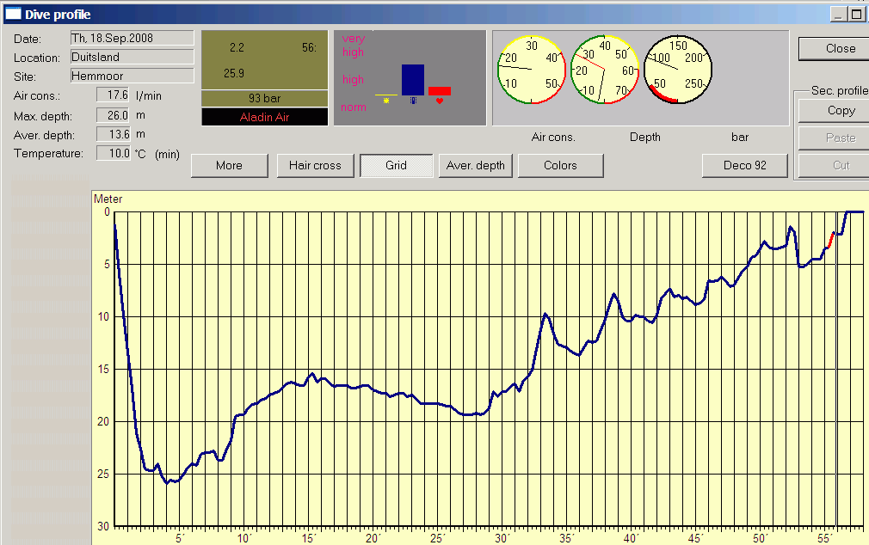Viewport: 869px width, 545px height.
Task: Click the yellow sun icon in the warning panel
Action: click(386, 101)
